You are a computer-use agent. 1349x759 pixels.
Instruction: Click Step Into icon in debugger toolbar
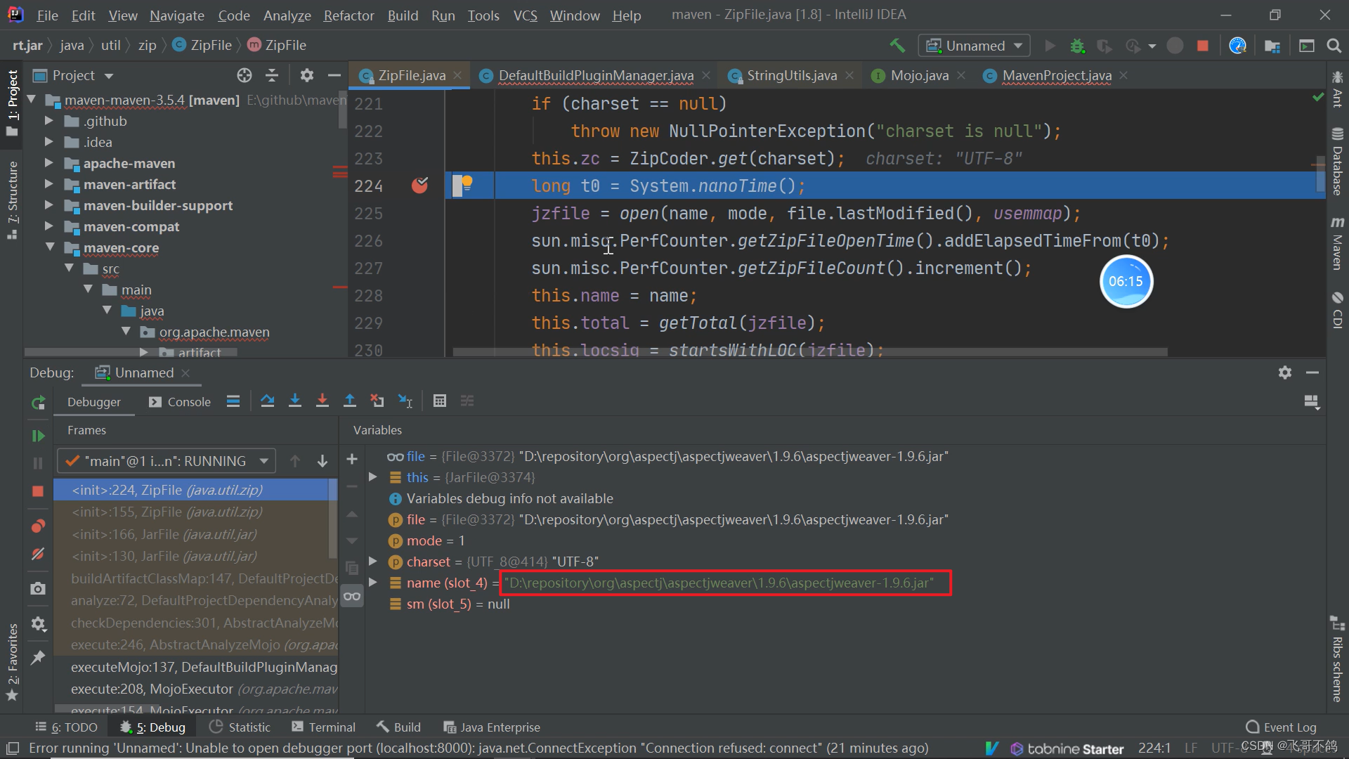point(295,401)
